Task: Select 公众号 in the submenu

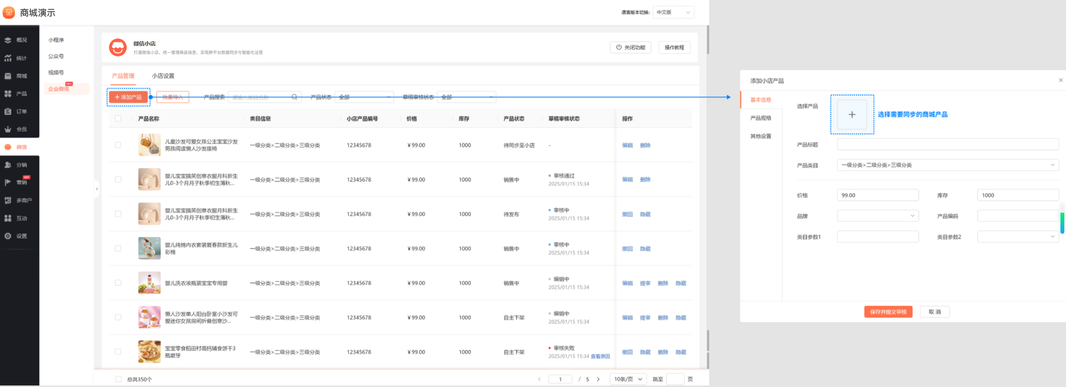Action: click(x=56, y=56)
